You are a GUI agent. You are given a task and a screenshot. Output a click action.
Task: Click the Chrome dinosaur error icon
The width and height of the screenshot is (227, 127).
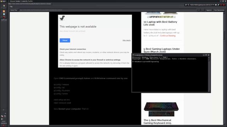62,18
